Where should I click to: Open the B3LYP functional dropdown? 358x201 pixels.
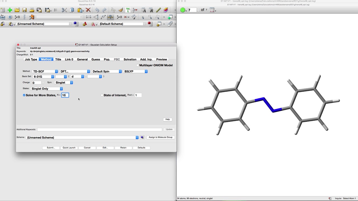tap(135, 71)
